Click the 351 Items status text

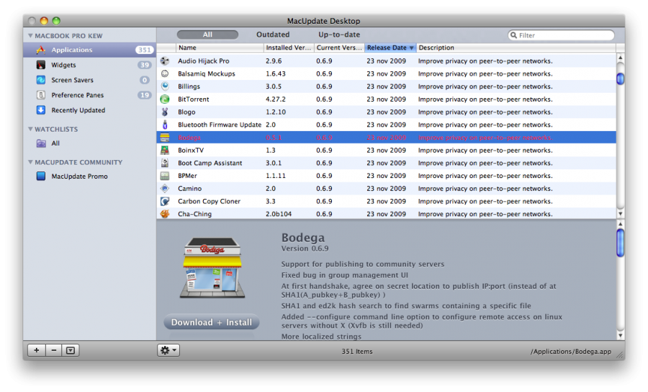coord(357,352)
